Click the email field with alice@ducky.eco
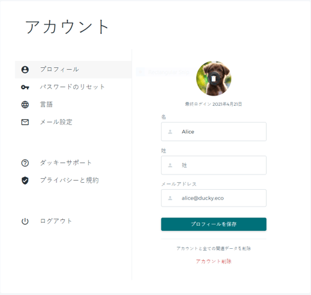311x295 pixels. coord(214,198)
